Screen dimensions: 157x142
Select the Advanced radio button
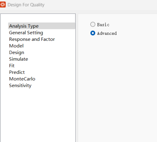coord(93,33)
